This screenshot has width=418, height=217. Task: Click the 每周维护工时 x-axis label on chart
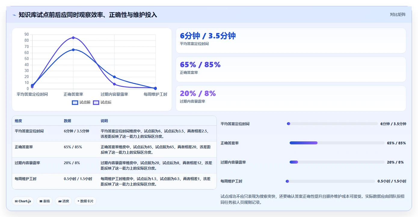tap(155, 94)
